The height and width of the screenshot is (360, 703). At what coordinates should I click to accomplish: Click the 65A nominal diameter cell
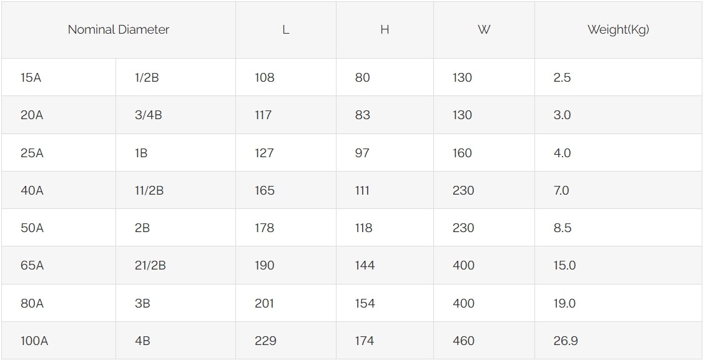[32, 266]
